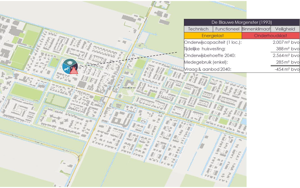Select the Onderwijscapaciteit (1 loc.) row label
300x188 pixels.
[213, 43]
